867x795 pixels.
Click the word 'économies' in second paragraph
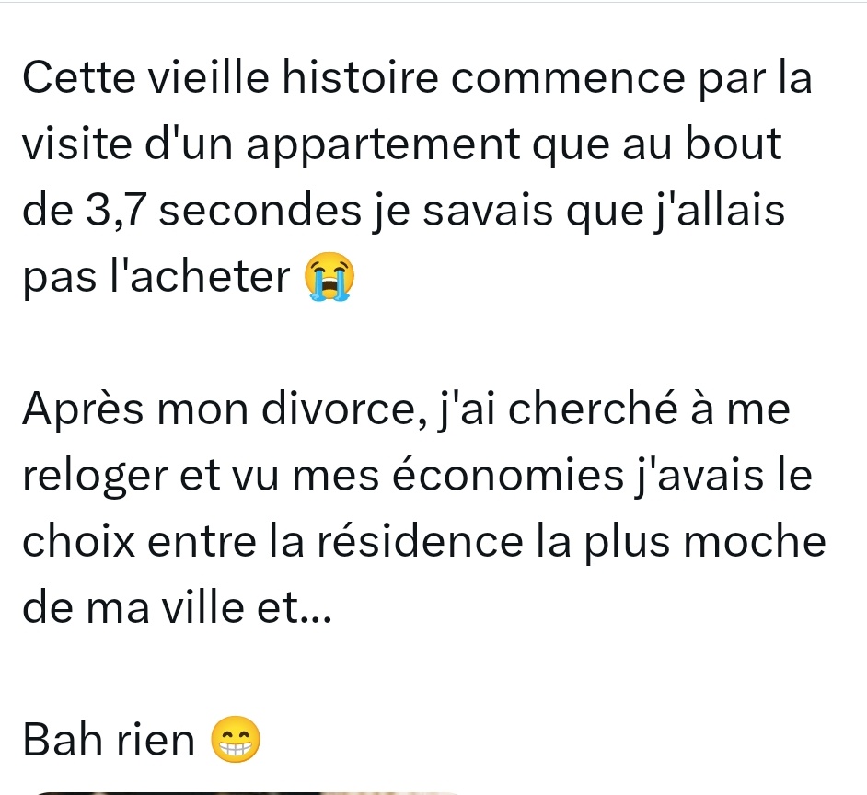point(508,475)
